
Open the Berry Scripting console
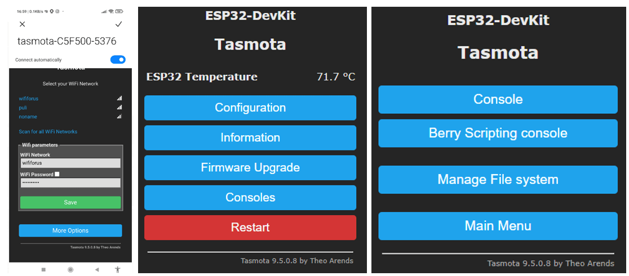(498, 133)
